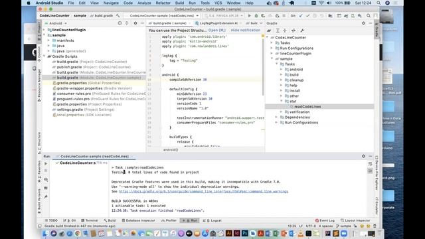Open the Analyze menu
Viewport: 425px width, 239px height.
[x=144, y=3]
